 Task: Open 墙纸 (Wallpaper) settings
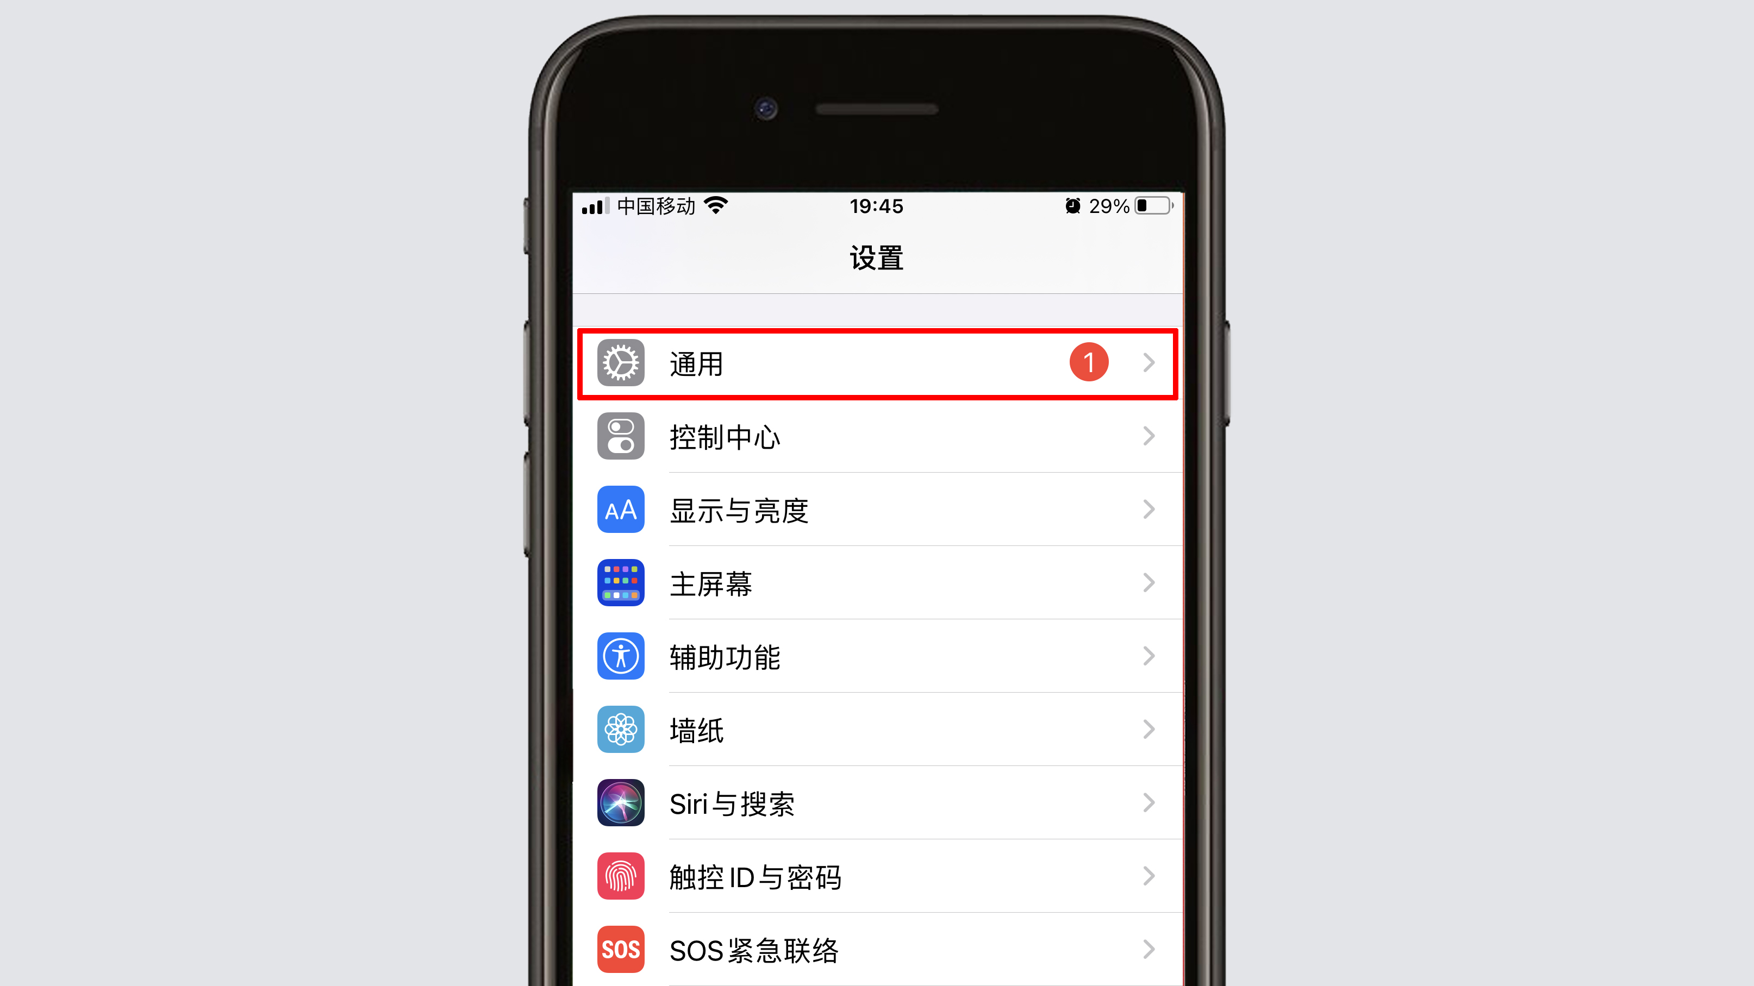[876, 730]
